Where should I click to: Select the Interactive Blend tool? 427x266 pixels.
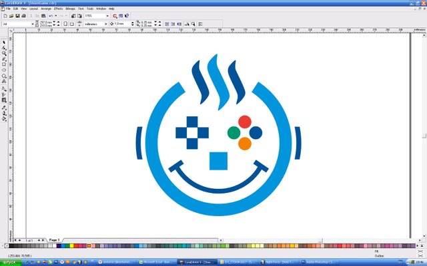[4, 100]
